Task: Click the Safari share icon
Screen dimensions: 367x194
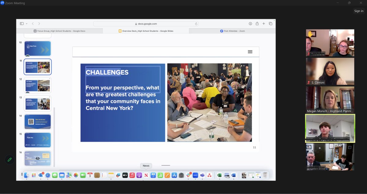Action: click(x=257, y=23)
